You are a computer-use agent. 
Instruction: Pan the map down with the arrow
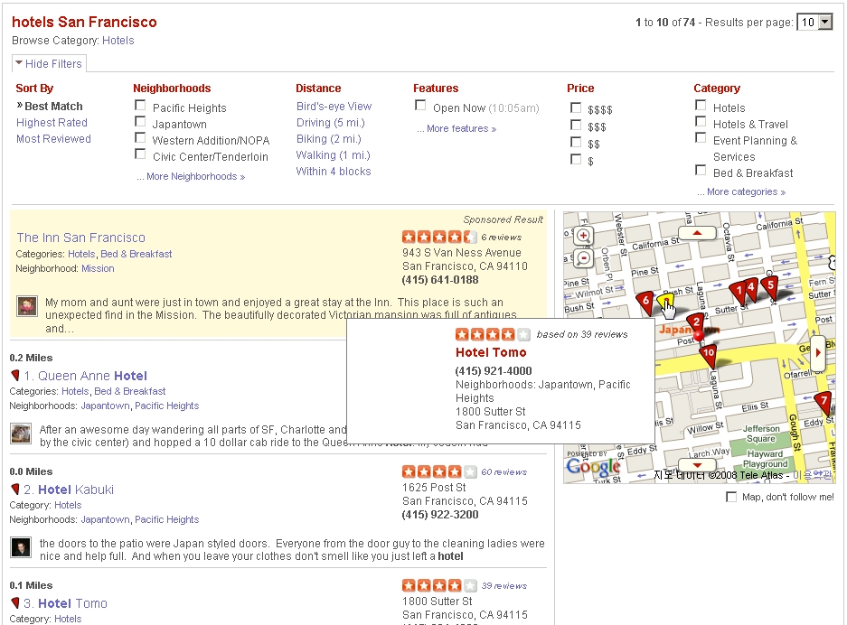[x=697, y=465]
